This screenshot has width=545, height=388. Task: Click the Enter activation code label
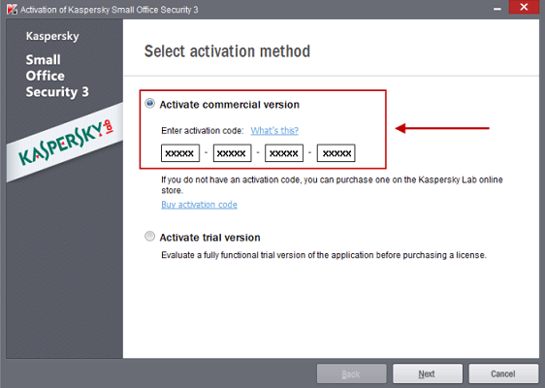(x=203, y=130)
